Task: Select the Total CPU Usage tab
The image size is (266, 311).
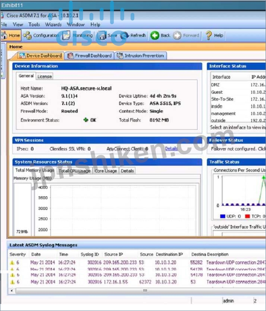Action: pos(75,171)
